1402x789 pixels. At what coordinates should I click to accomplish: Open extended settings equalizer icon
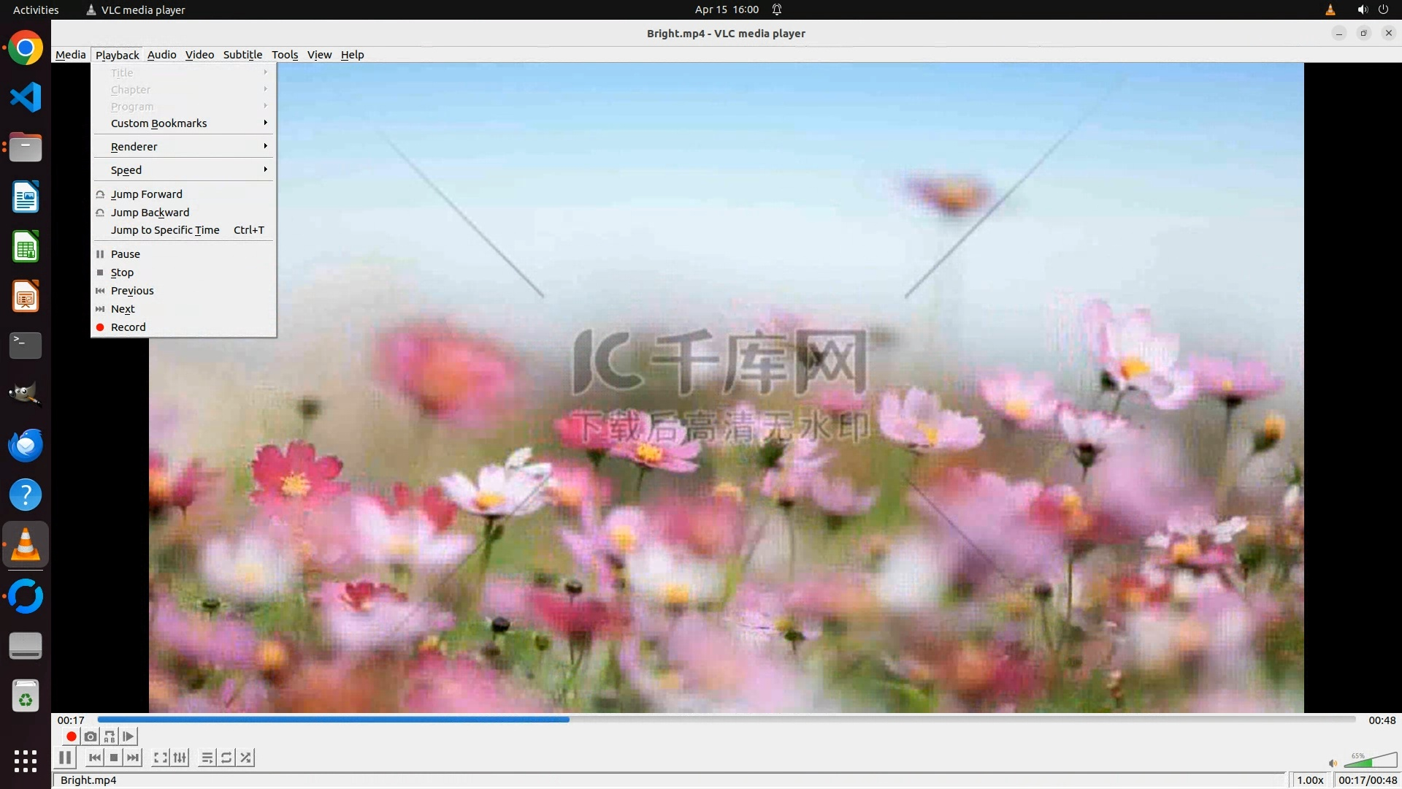click(x=180, y=758)
